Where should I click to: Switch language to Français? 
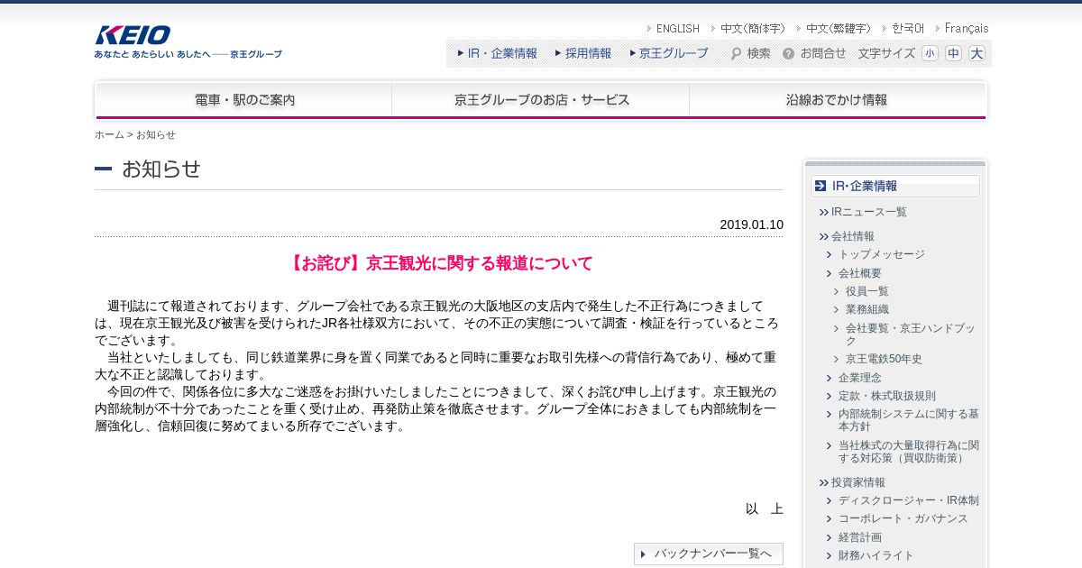(x=967, y=29)
